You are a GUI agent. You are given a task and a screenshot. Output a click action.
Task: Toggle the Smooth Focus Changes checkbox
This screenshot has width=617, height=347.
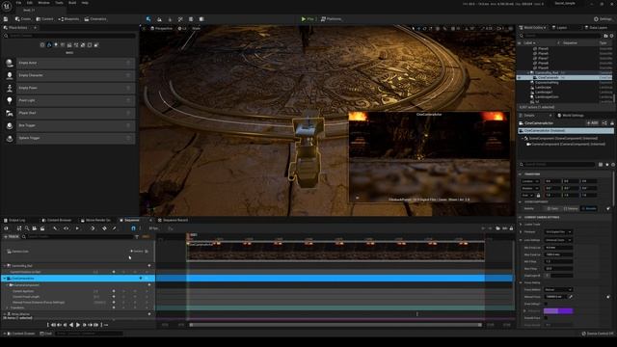[x=546, y=318]
